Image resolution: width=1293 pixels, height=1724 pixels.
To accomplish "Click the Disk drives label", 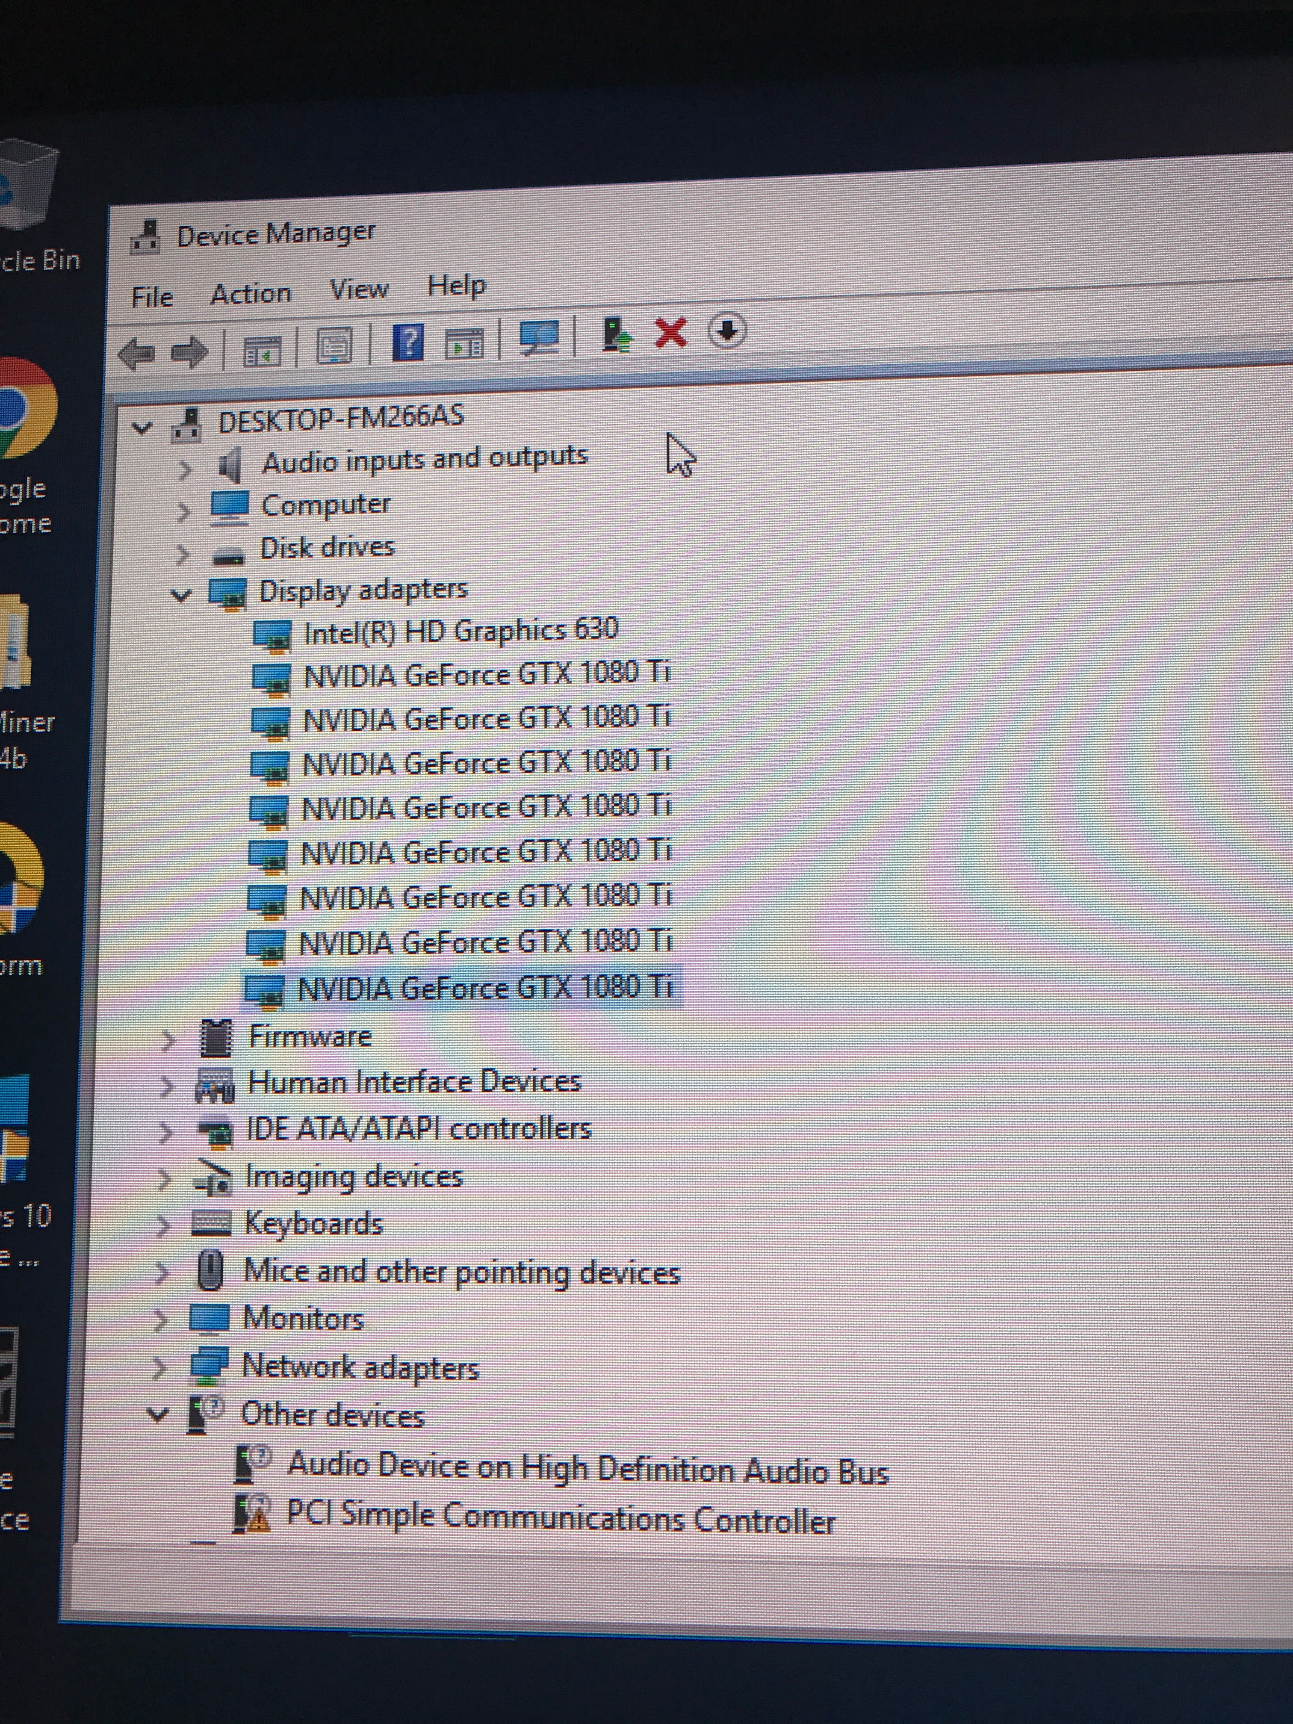I will (x=328, y=547).
